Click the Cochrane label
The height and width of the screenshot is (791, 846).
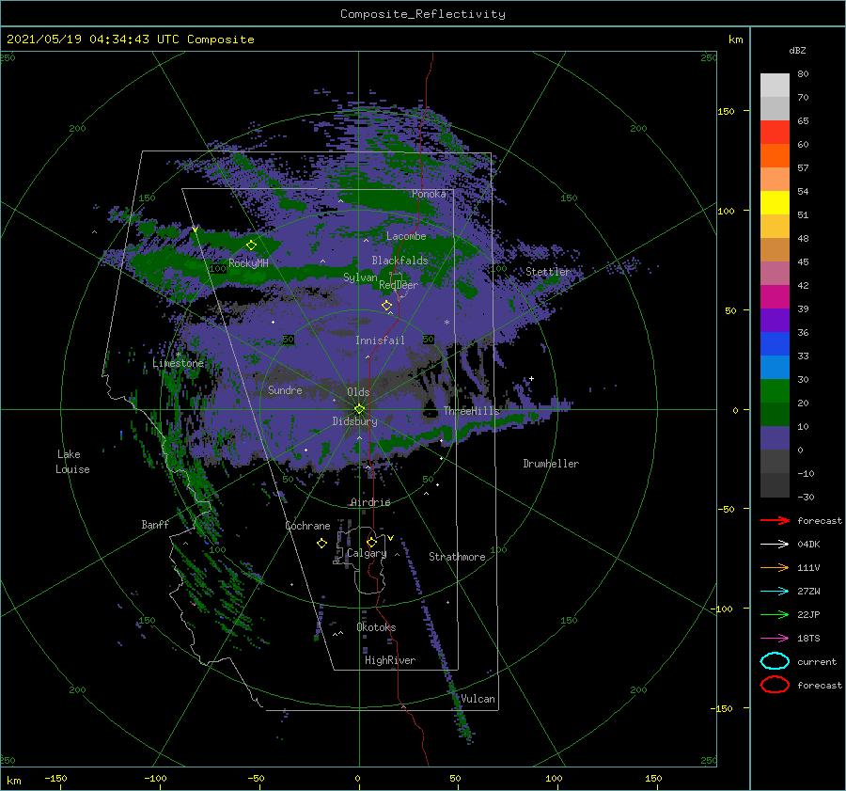pyautogui.click(x=307, y=526)
